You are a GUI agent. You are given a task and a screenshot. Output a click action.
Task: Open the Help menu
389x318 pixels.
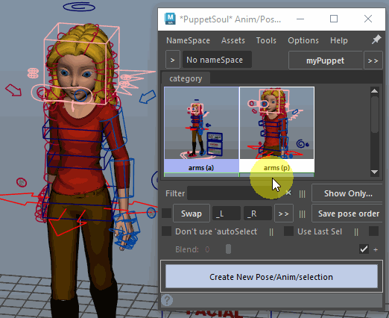click(339, 40)
